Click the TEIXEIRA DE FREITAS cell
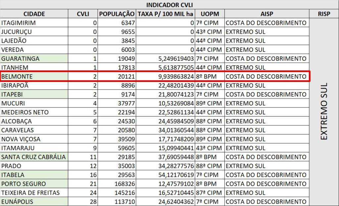 [x=34, y=192]
